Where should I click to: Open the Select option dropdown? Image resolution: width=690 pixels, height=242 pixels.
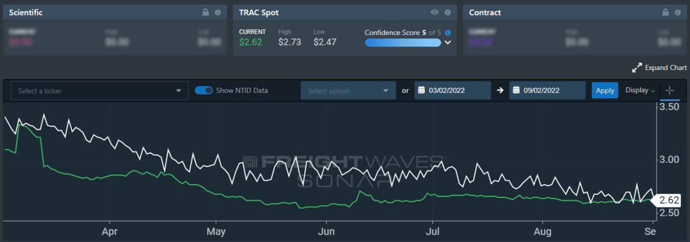point(348,91)
